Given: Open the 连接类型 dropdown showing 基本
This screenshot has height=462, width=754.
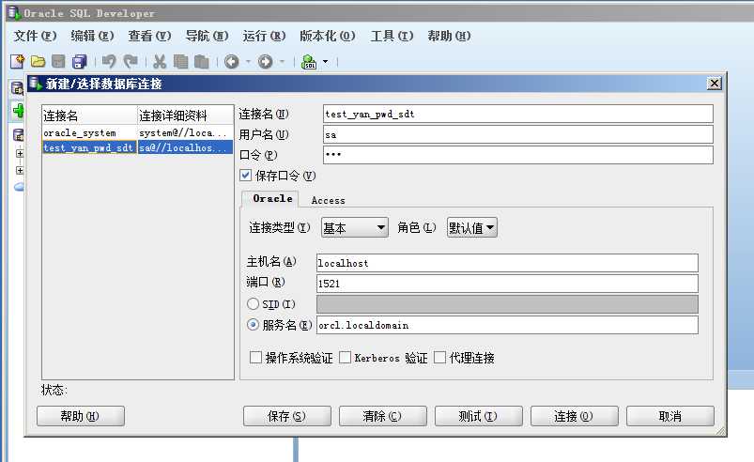Looking at the screenshot, I should point(354,227).
